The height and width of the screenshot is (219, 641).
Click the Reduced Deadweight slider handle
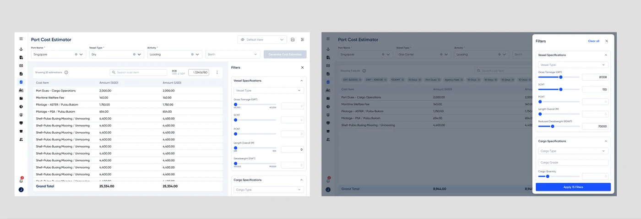pos(553,126)
